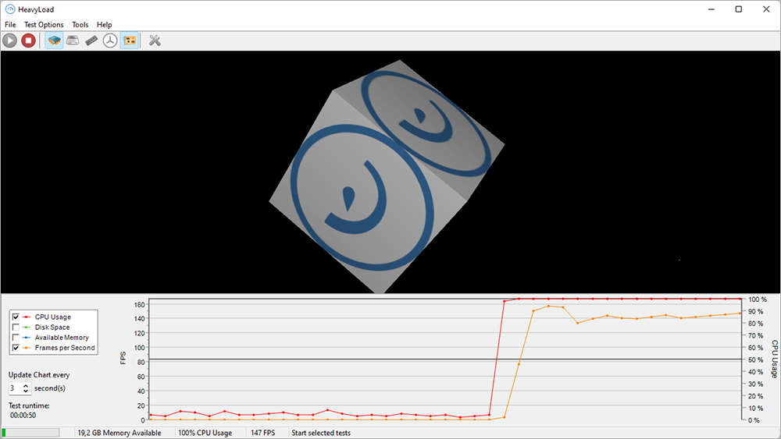Image resolution: width=781 pixels, height=439 pixels.
Task: Open the Test Options menu
Action: (x=44, y=24)
